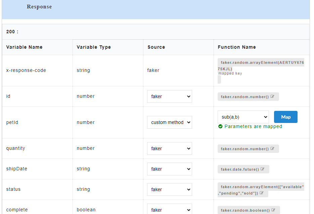This screenshot has width=314, height=214.
Task: Select the 200 response code row
Action: coord(12,32)
